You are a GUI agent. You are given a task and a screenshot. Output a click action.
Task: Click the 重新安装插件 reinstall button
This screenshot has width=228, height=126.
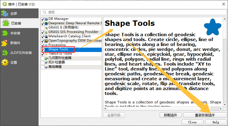(x=205, y=115)
